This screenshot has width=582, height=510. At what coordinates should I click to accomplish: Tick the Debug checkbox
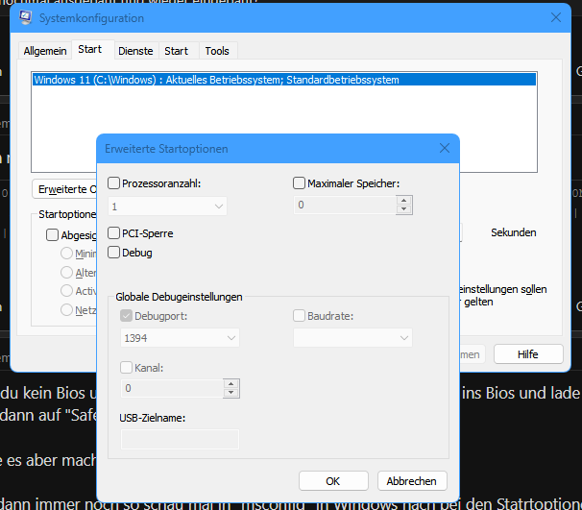113,253
